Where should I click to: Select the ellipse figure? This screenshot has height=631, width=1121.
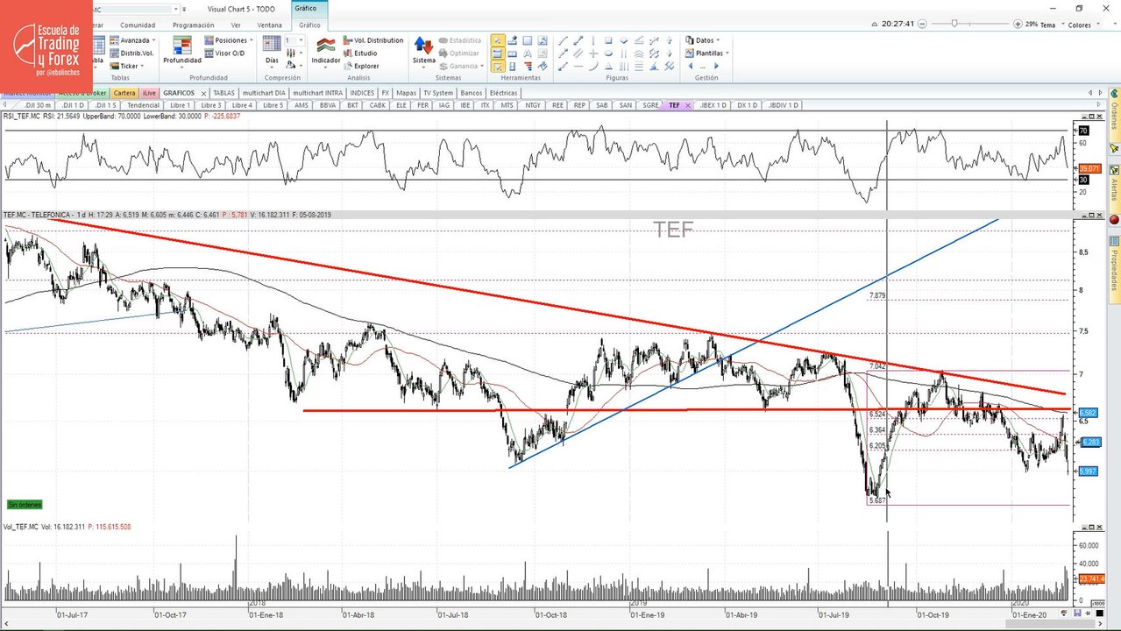608,53
